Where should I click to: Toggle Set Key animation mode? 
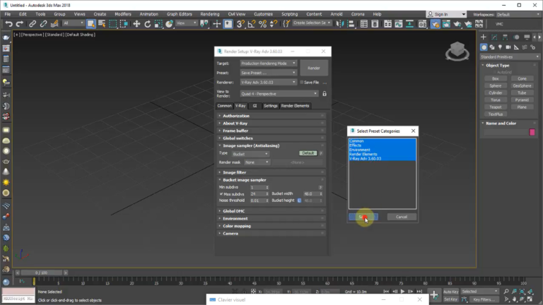[450, 299]
